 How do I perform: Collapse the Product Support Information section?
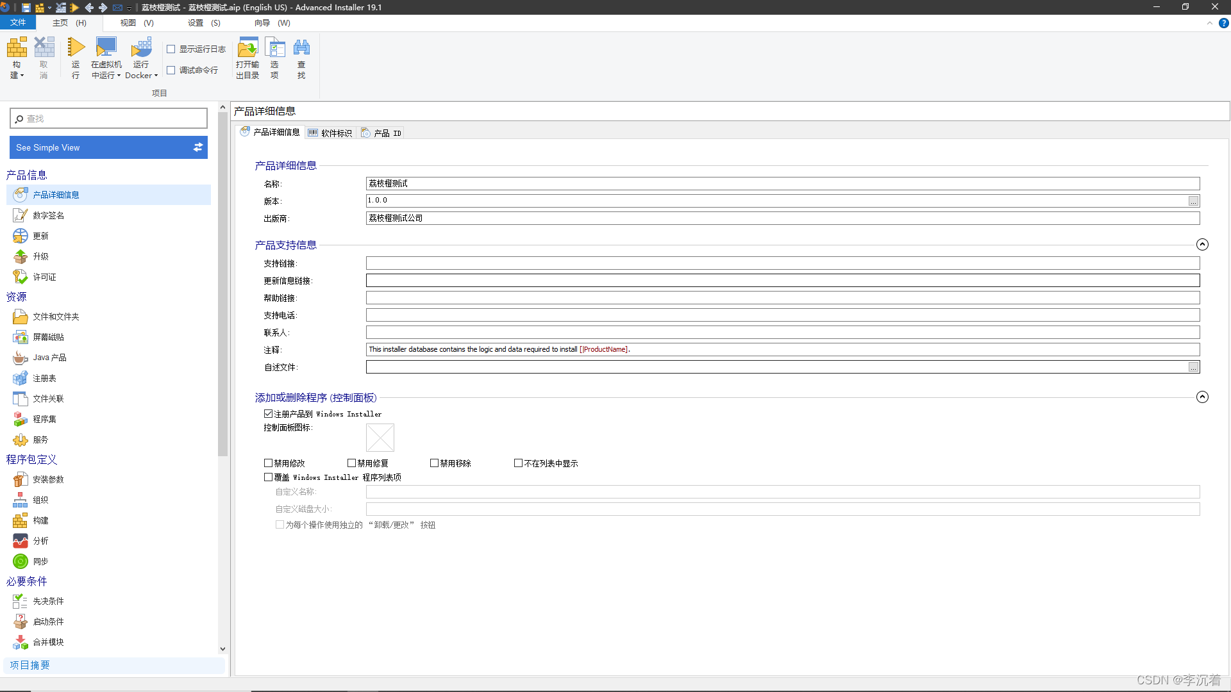tap(1202, 244)
